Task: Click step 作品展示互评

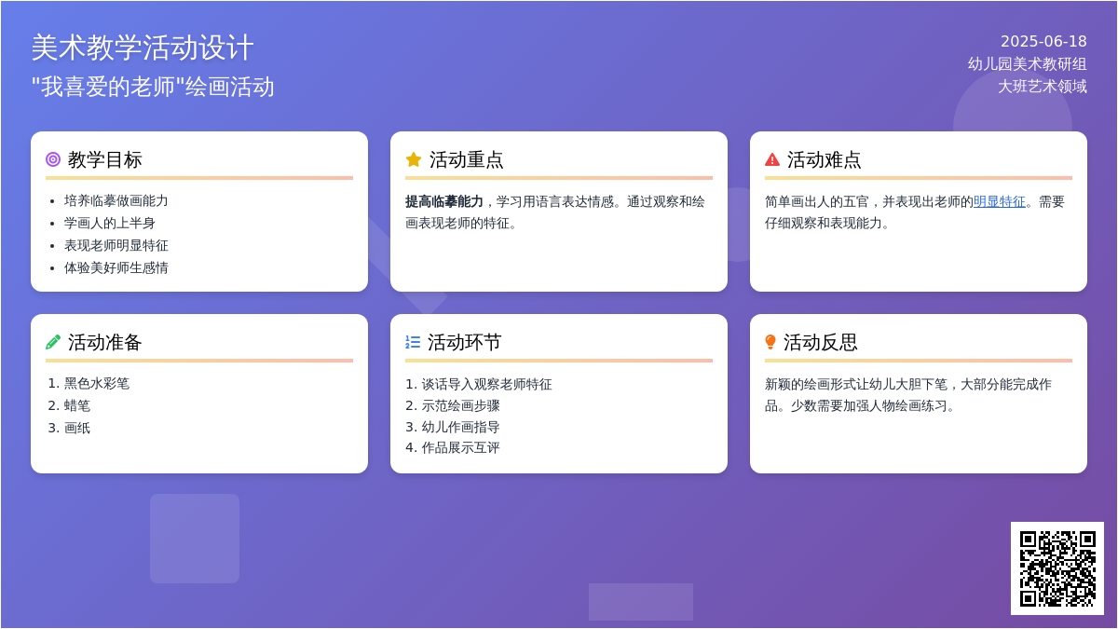Action: pos(461,447)
